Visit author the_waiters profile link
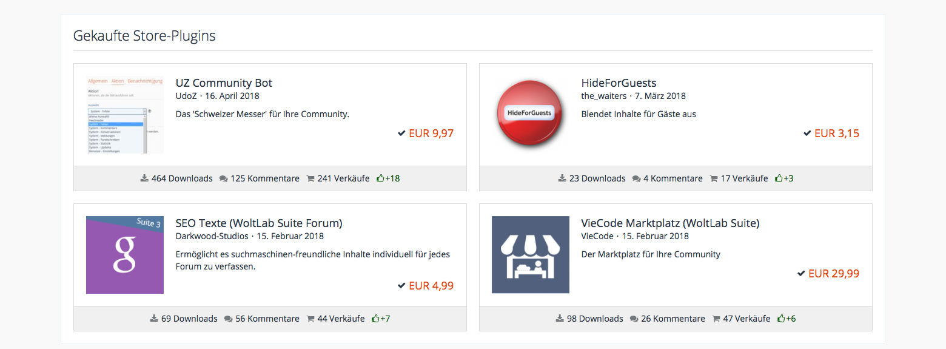946x349 pixels. [x=604, y=96]
